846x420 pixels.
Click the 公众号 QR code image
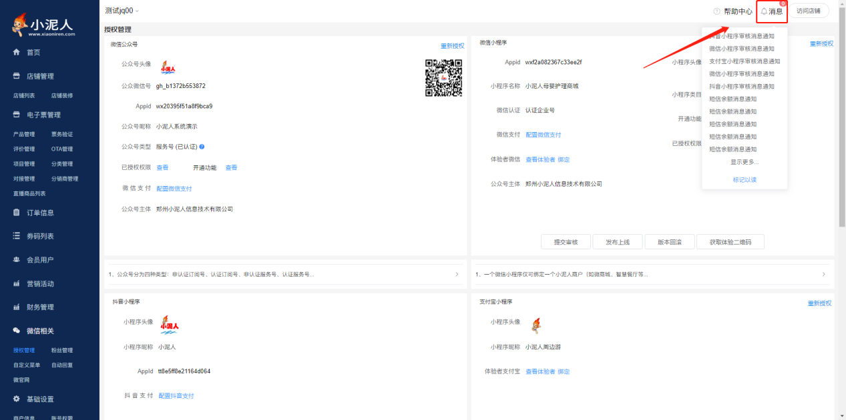coord(444,77)
